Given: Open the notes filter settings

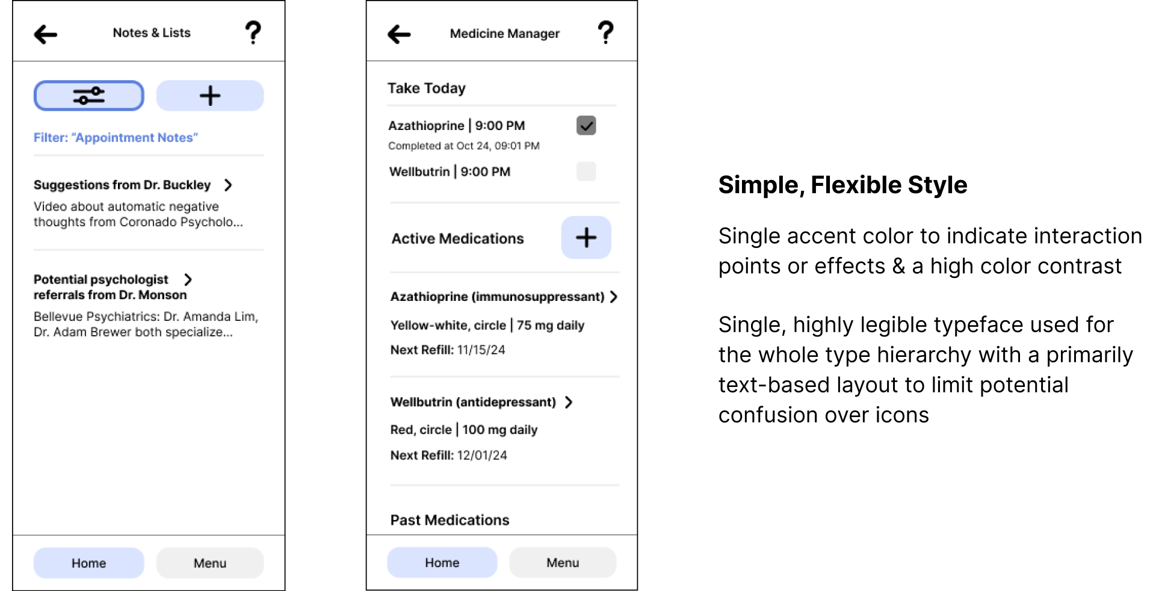Looking at the screenshot, I should pos(88,96).
